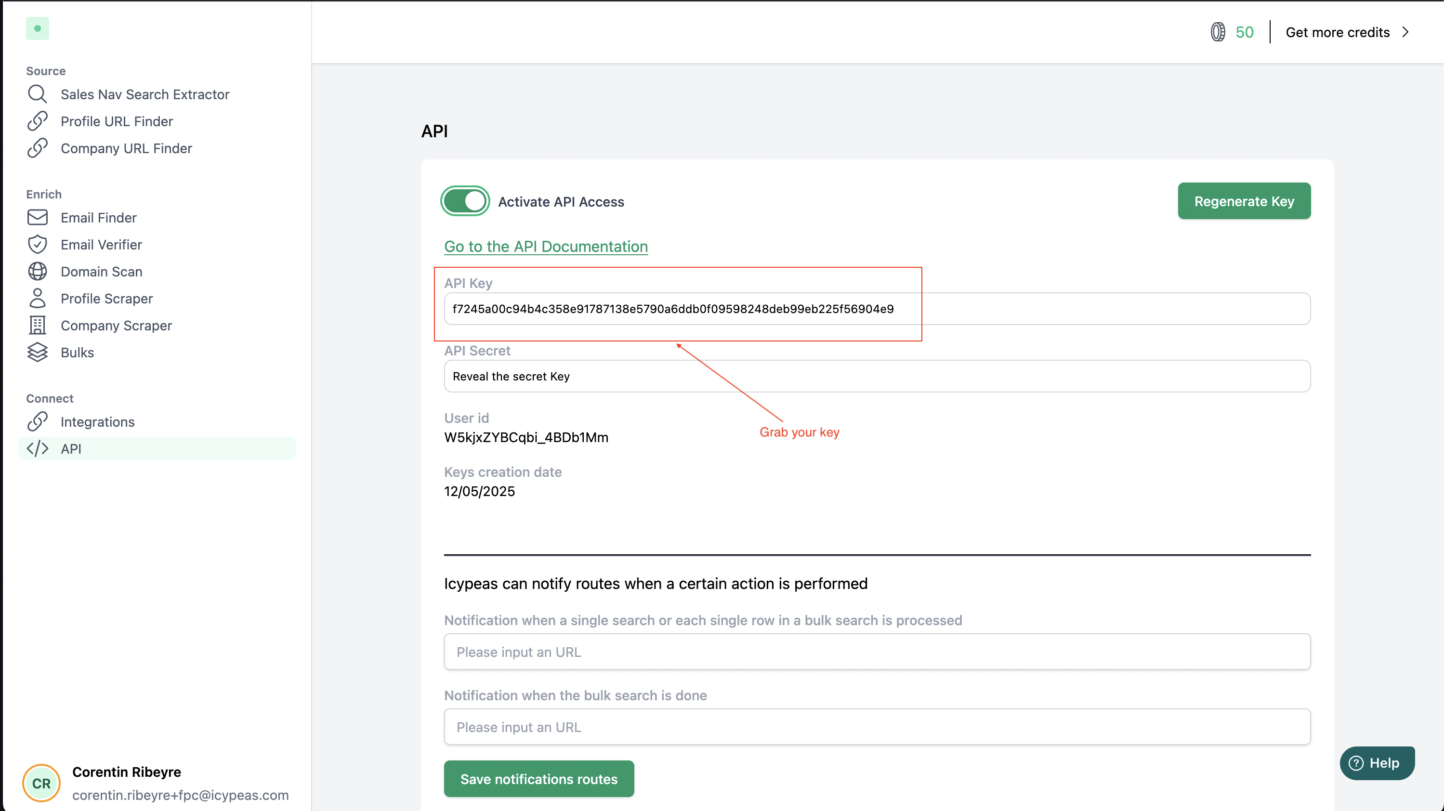Click the Domain Scan globe icon
1444x811 pixels.
tap(37, 271)
